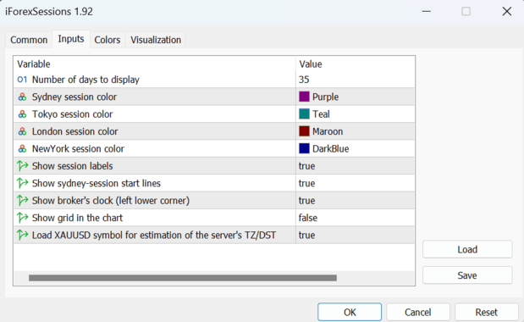The height and width of the screenshot is (322, 524).
Task: Click the Load button
Action: [x=467, y=249]
